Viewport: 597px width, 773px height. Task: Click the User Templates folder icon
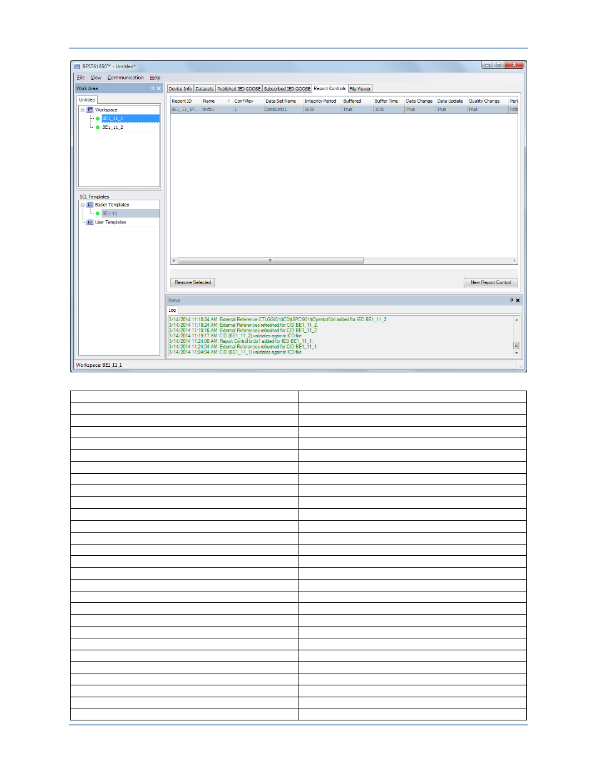click(90, 222)
